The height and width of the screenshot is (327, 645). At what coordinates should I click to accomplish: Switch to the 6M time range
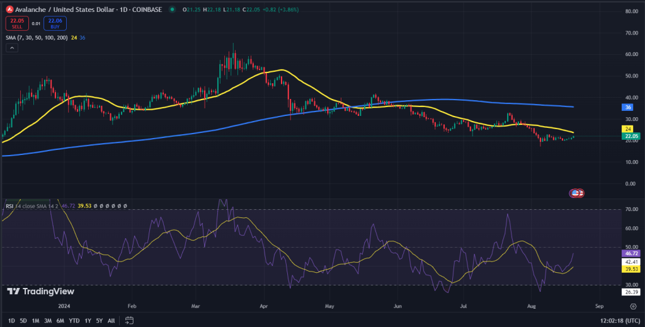coord(60,320)
